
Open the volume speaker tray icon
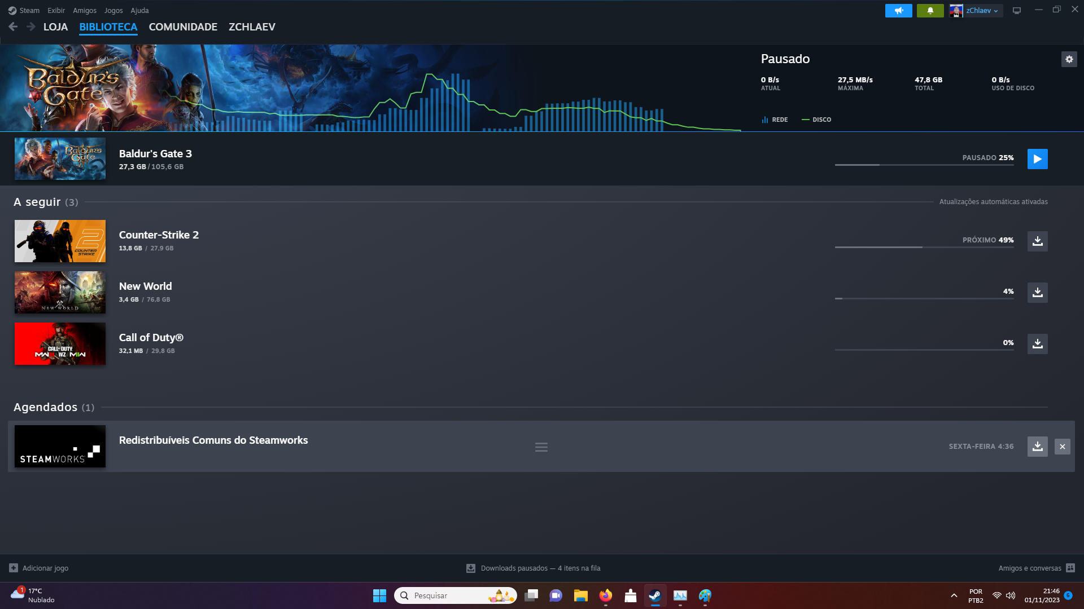click(x=1010, y=595)
